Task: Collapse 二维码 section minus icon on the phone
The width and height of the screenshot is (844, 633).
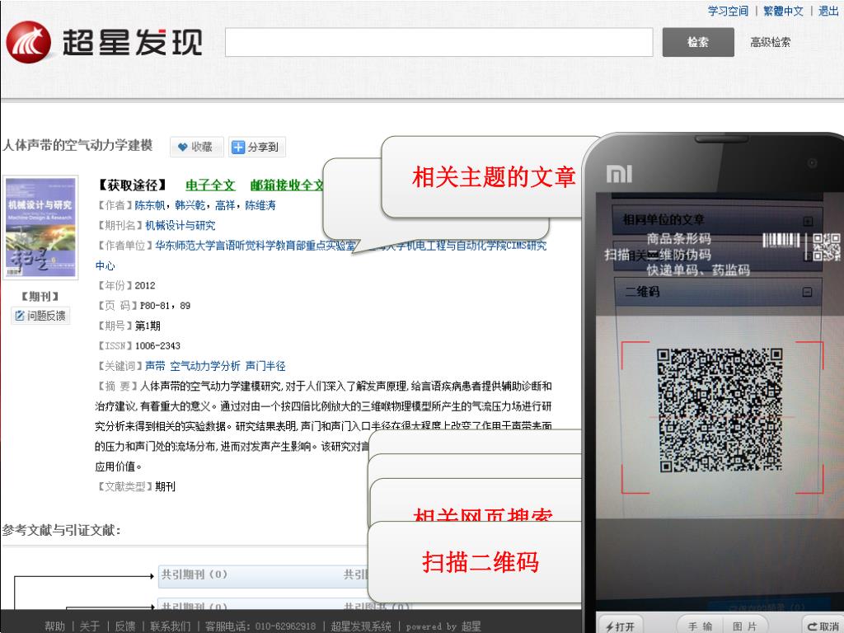Action: (x=808, y=293)
